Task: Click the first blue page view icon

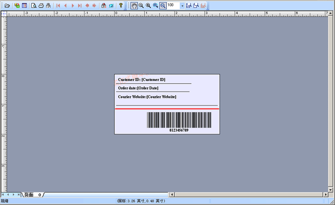Action: [x=188, y=5]
